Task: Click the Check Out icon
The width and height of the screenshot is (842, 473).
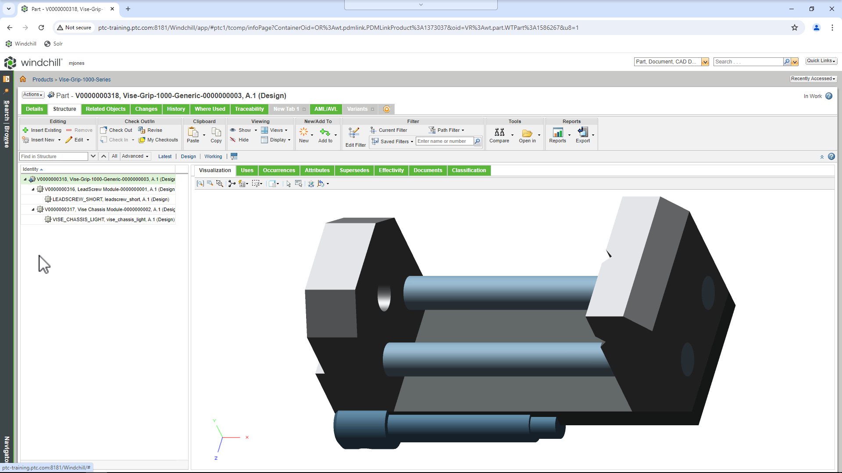Action: [x=103, y=130]
